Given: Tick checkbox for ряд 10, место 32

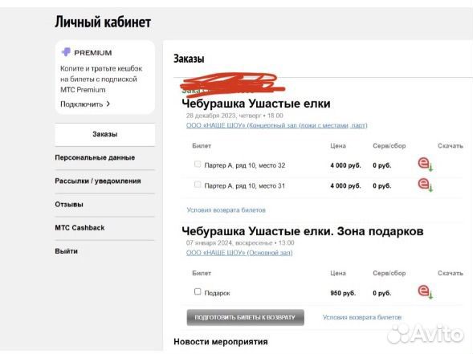Looking at the screenshot, I should [198, 164].
